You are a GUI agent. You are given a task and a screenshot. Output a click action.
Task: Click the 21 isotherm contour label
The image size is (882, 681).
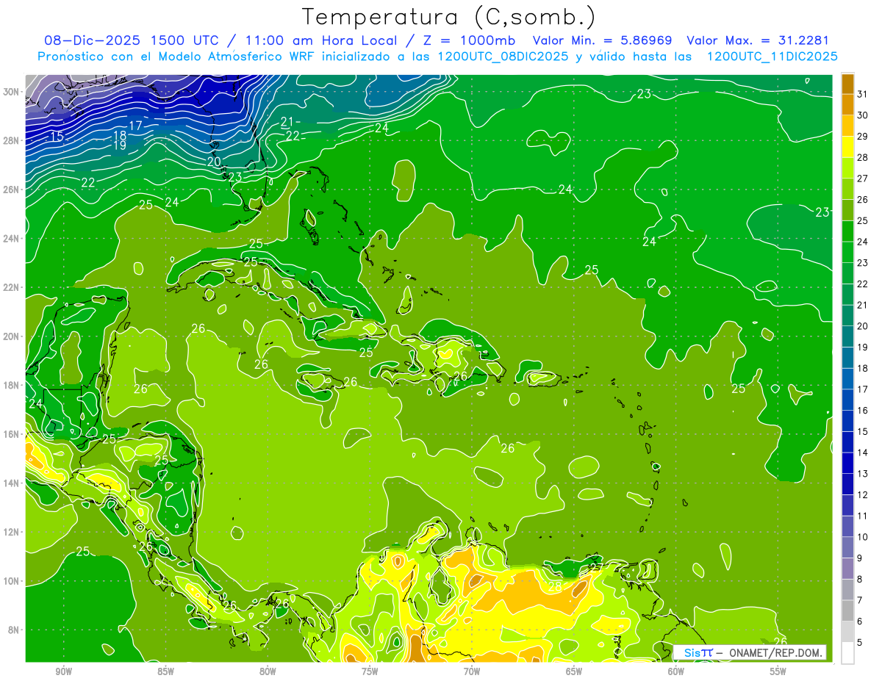(x=287, y=122)
